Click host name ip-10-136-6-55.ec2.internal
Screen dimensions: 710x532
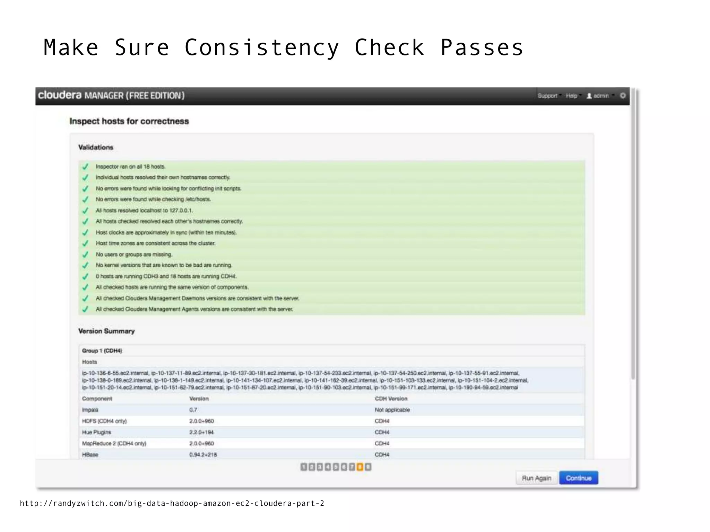116,373
